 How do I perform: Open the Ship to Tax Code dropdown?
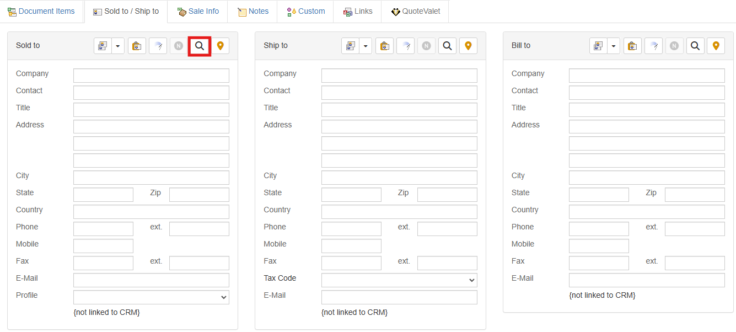click(x=399, y=280)
